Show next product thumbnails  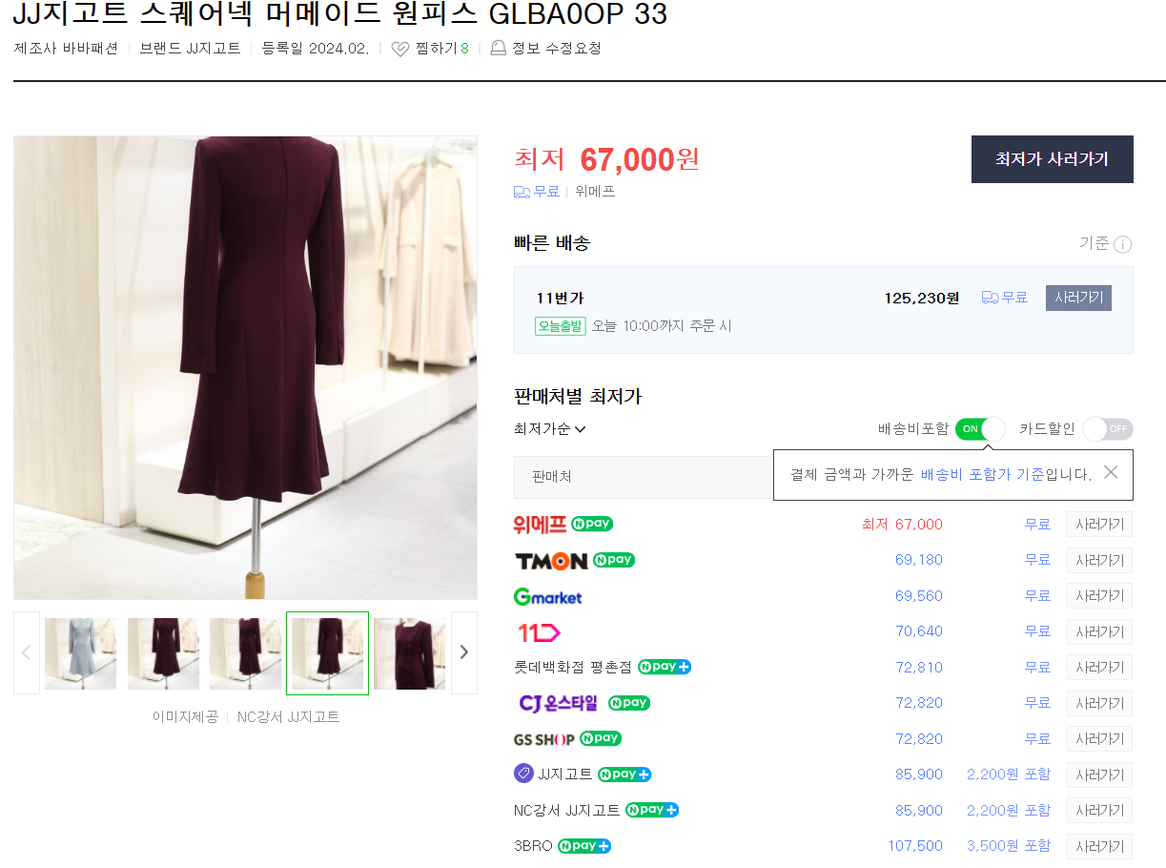click(464, 652)
